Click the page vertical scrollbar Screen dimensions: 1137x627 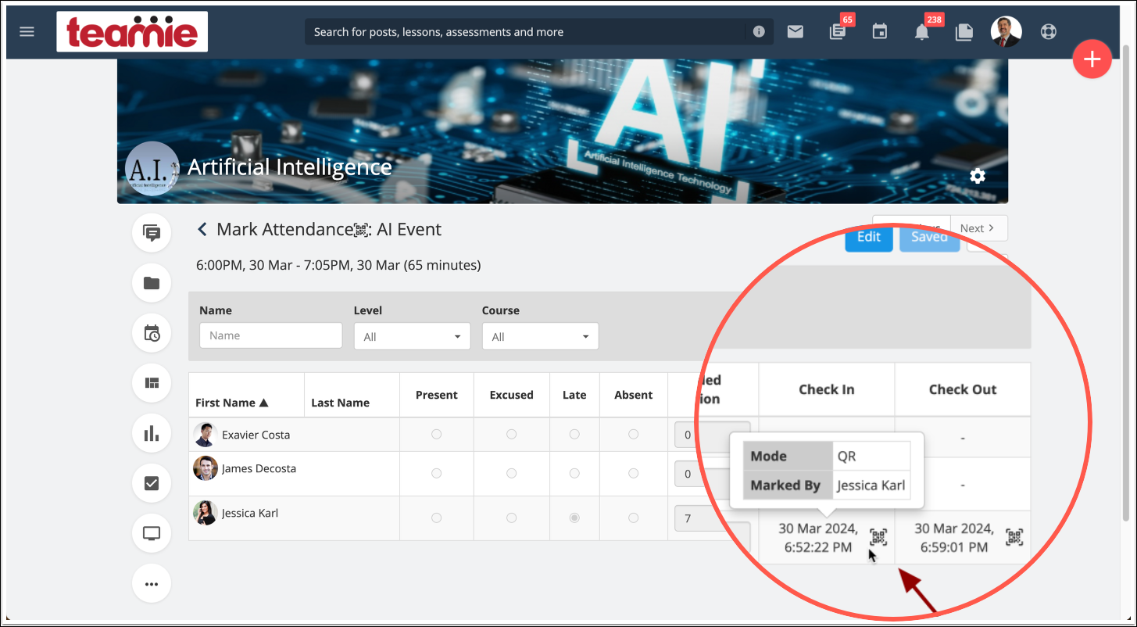[1127, 281]
